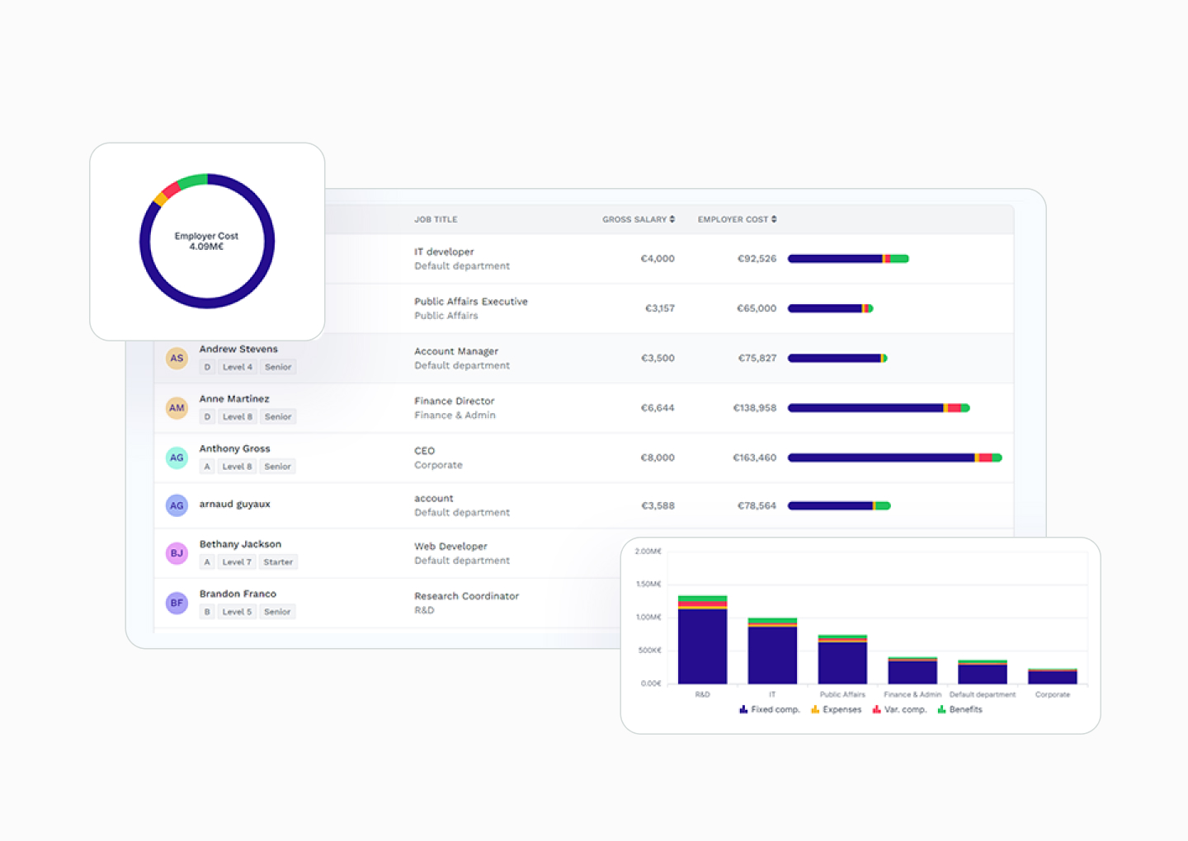Click Bethany Jackson's BJ avatar icon

coord(177,553)
